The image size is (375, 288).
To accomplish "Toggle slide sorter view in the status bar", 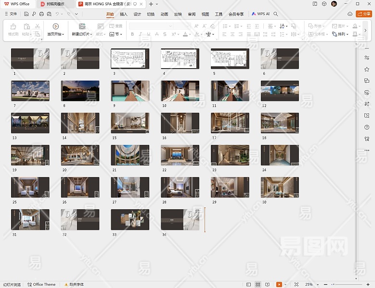I will pos(259,284).
